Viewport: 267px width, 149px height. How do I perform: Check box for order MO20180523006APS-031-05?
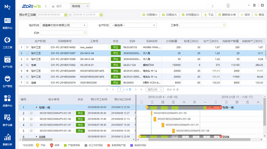(x=31, y=113)
